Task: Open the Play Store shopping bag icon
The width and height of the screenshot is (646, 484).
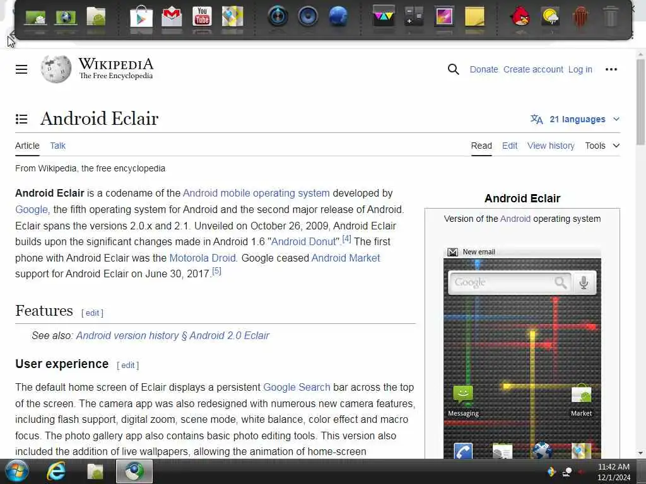Action: (141, 16)
